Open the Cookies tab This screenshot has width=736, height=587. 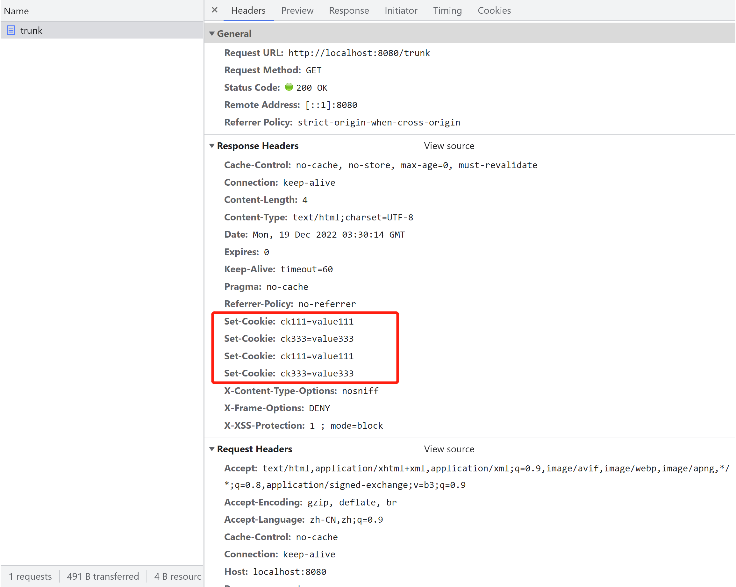point(494,10)
